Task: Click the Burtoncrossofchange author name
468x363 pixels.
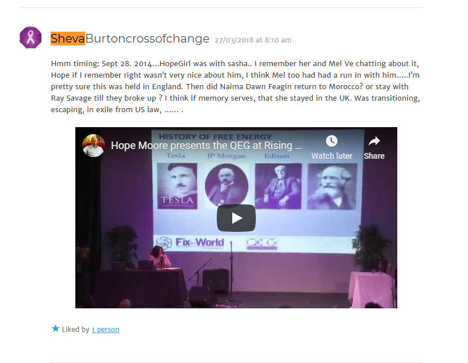Action: [x=147, y=39]
